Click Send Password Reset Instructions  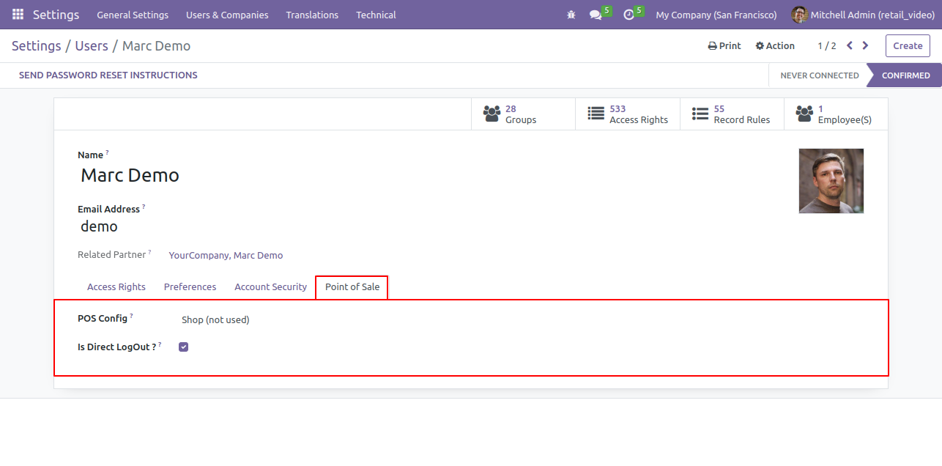[x=108, y=75]
